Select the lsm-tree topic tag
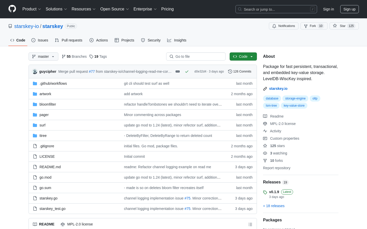The height and width of the screenshot is (229, 367). click(x=271, y=106)
